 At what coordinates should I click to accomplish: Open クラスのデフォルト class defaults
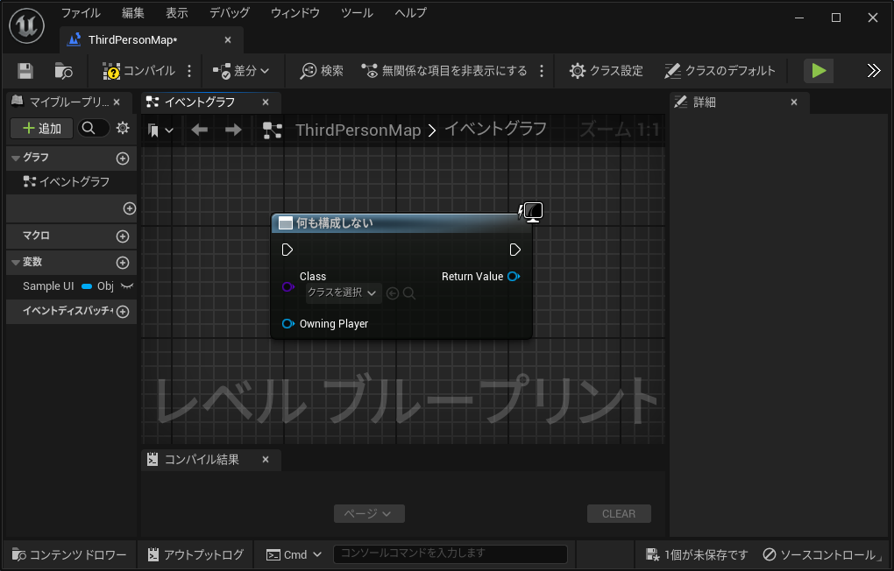click(720, 71)
